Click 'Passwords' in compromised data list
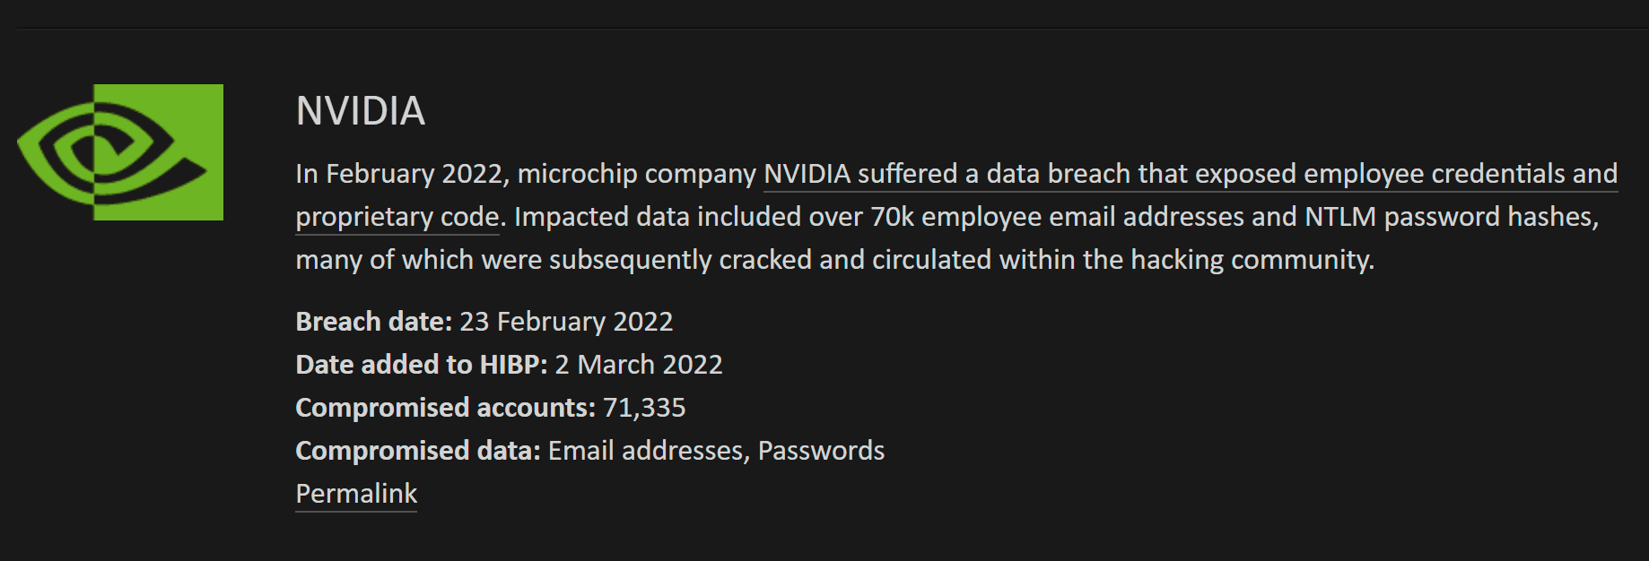 click(x=821, y=450)
